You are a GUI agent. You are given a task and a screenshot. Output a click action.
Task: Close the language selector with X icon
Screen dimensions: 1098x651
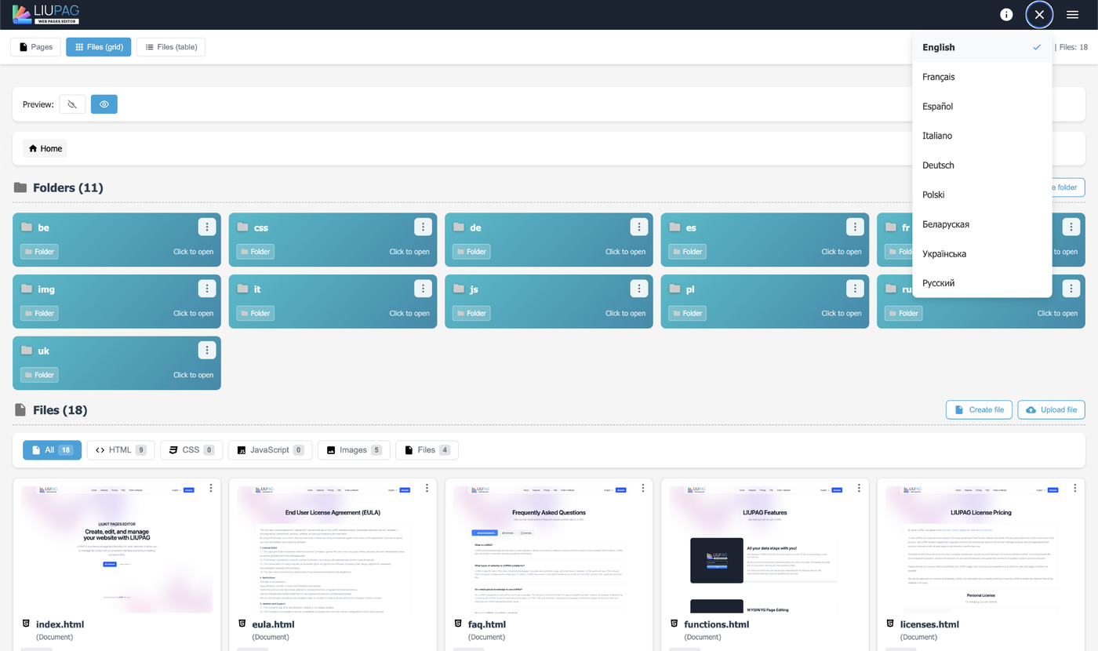pos(1039,15)
